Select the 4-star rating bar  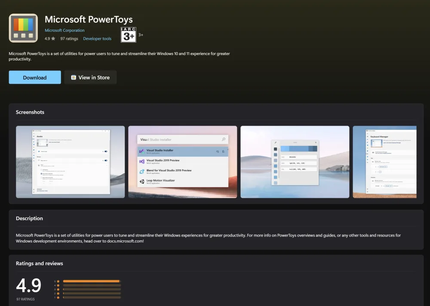pyautogui.click(x=92, y=285)
